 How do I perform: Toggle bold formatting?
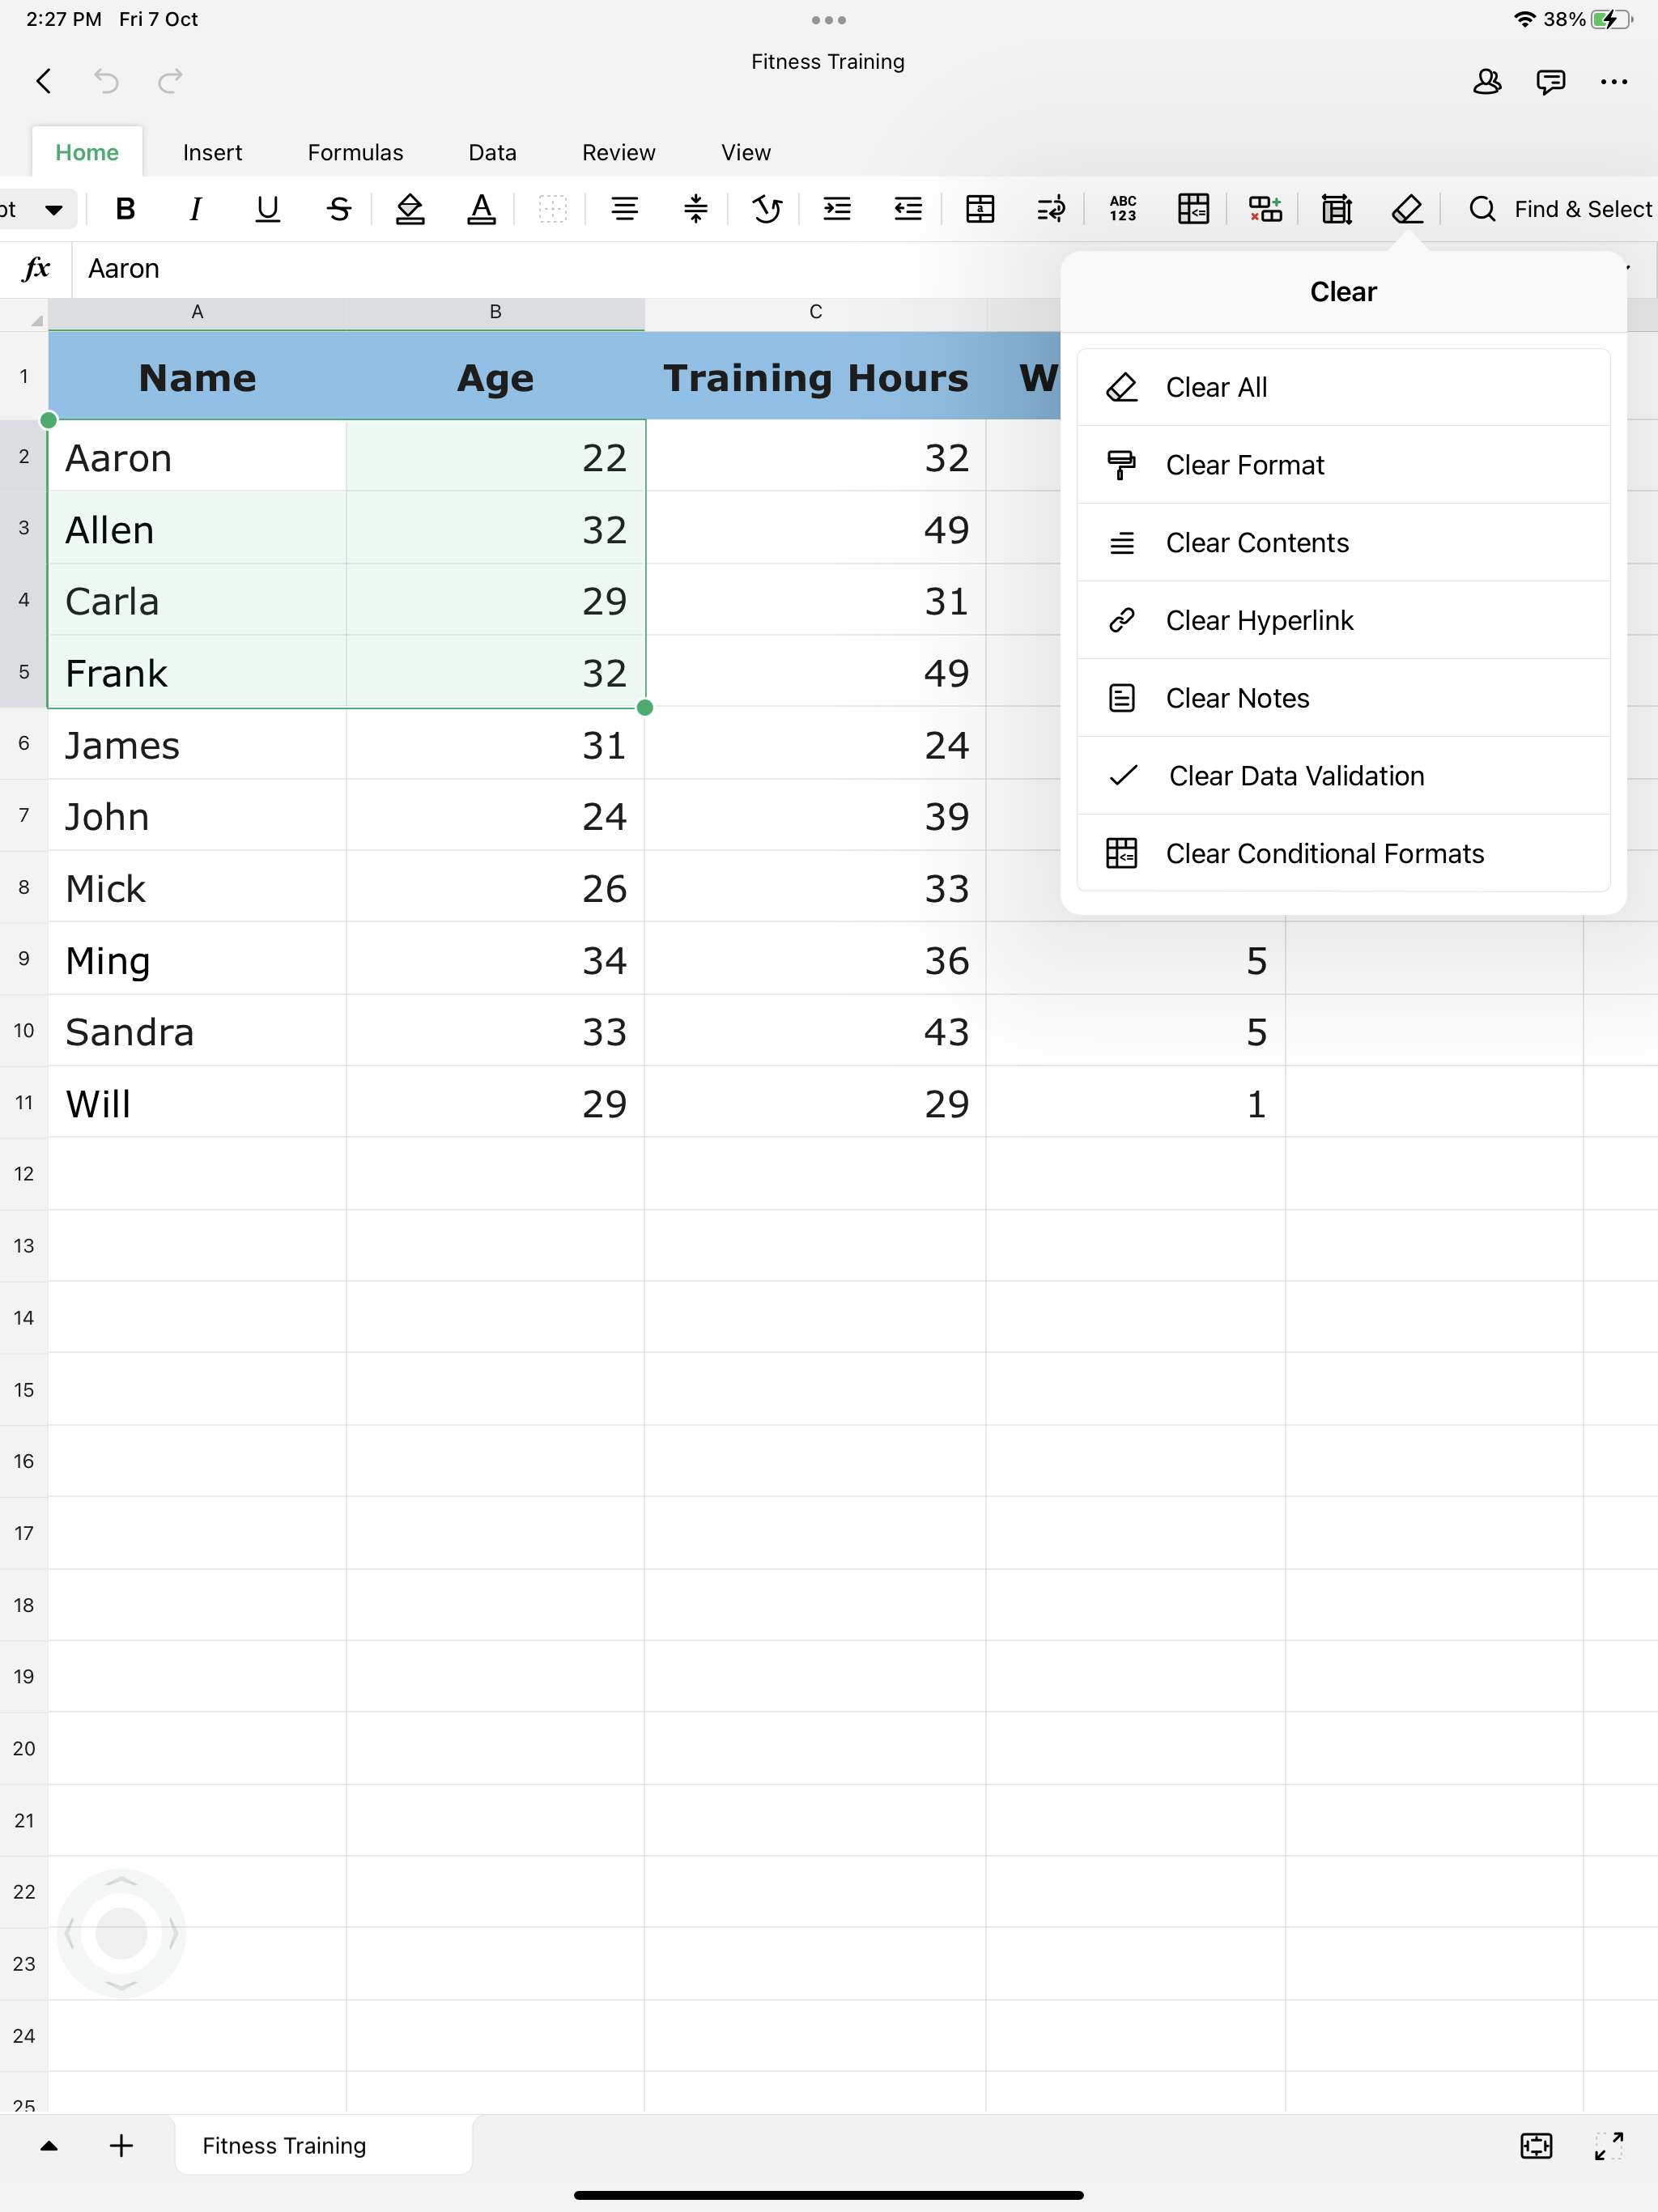click(x=125, y=209)
